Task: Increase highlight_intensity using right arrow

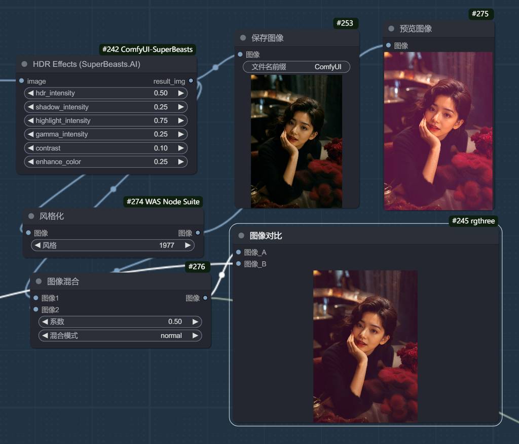Action: 181,120
